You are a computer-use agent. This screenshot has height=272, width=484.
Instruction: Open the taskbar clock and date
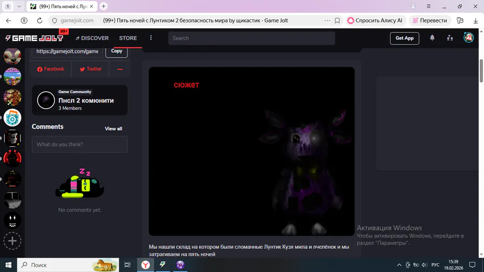click(x=453, y=265)
